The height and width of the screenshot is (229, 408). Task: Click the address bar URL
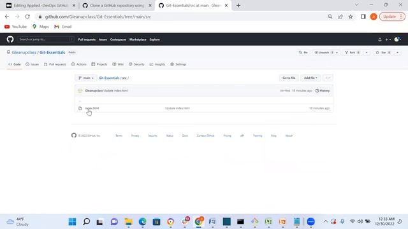(x=98, y=17)
